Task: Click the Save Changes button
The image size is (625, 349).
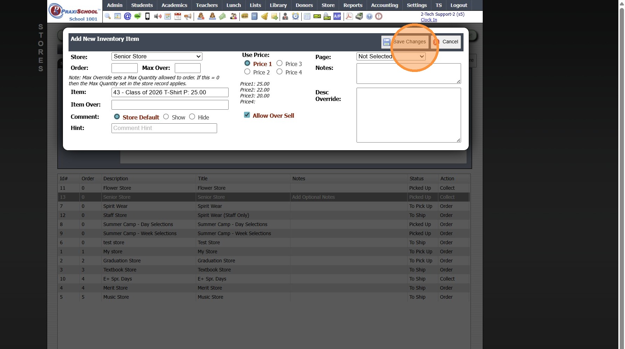Action: [405, 42]
